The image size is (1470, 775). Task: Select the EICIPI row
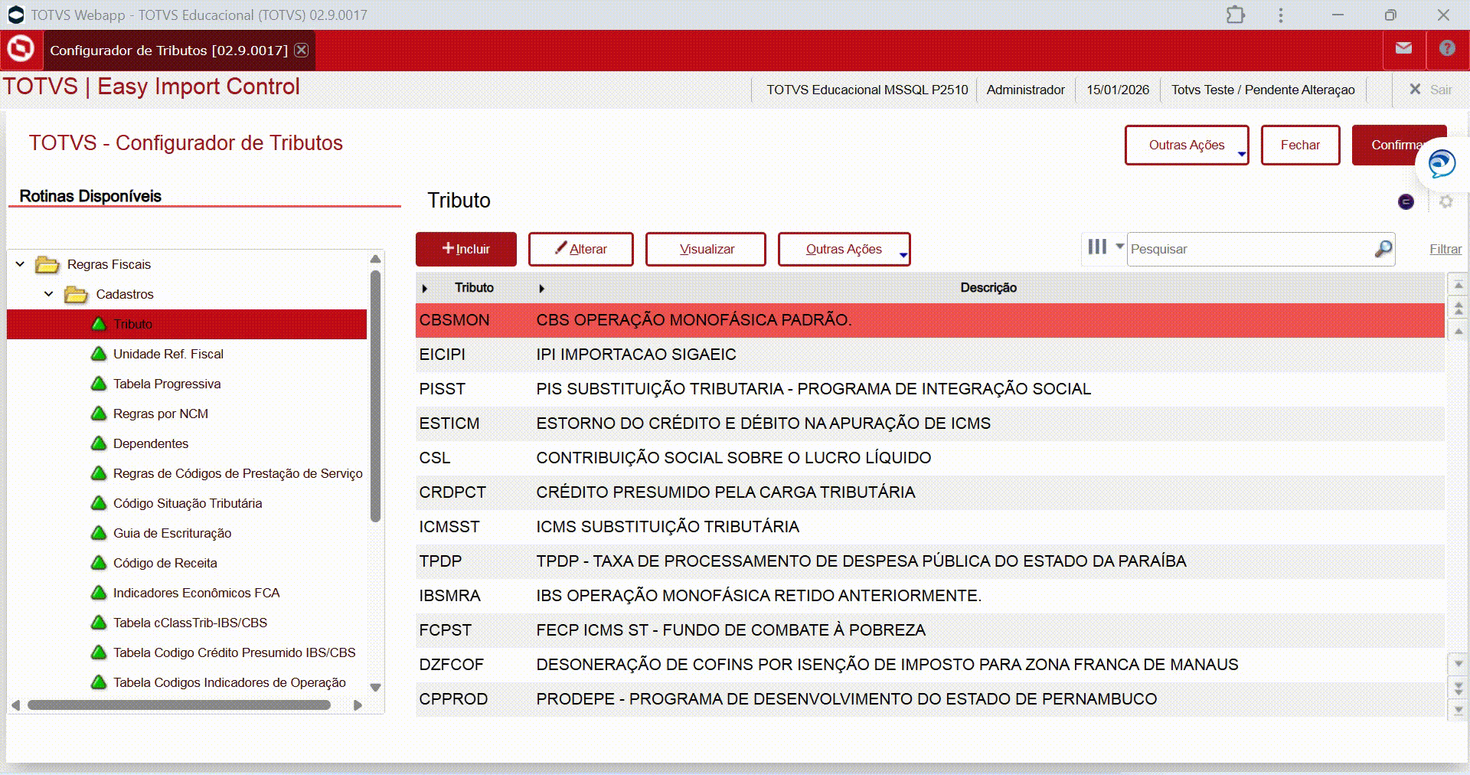coord(929,355)
